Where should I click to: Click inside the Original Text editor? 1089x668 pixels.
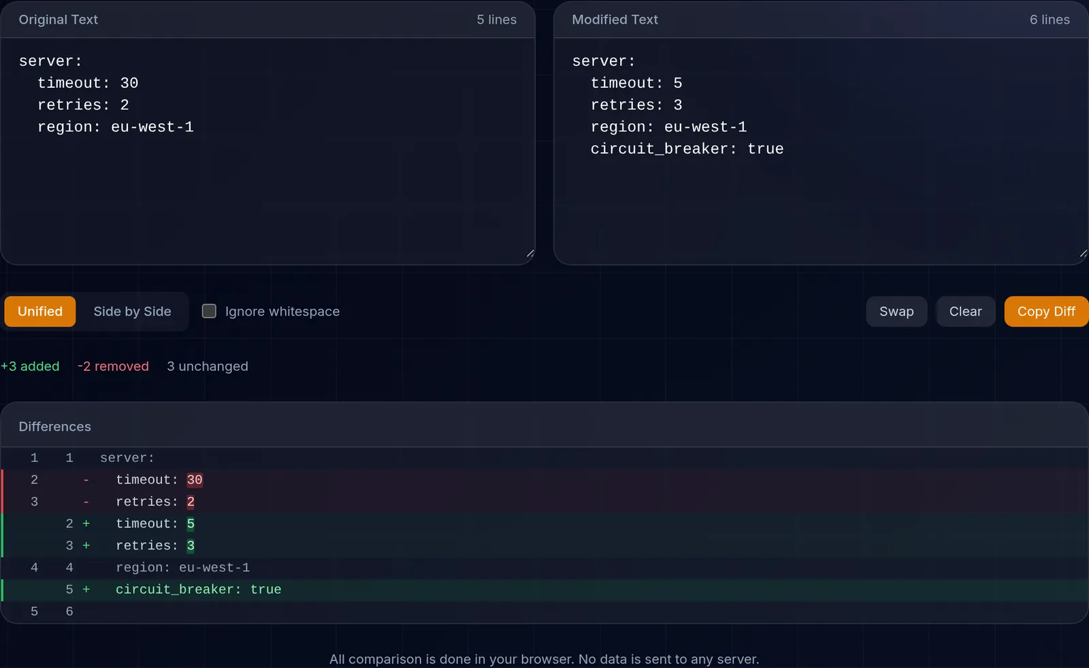coord(267,151)
